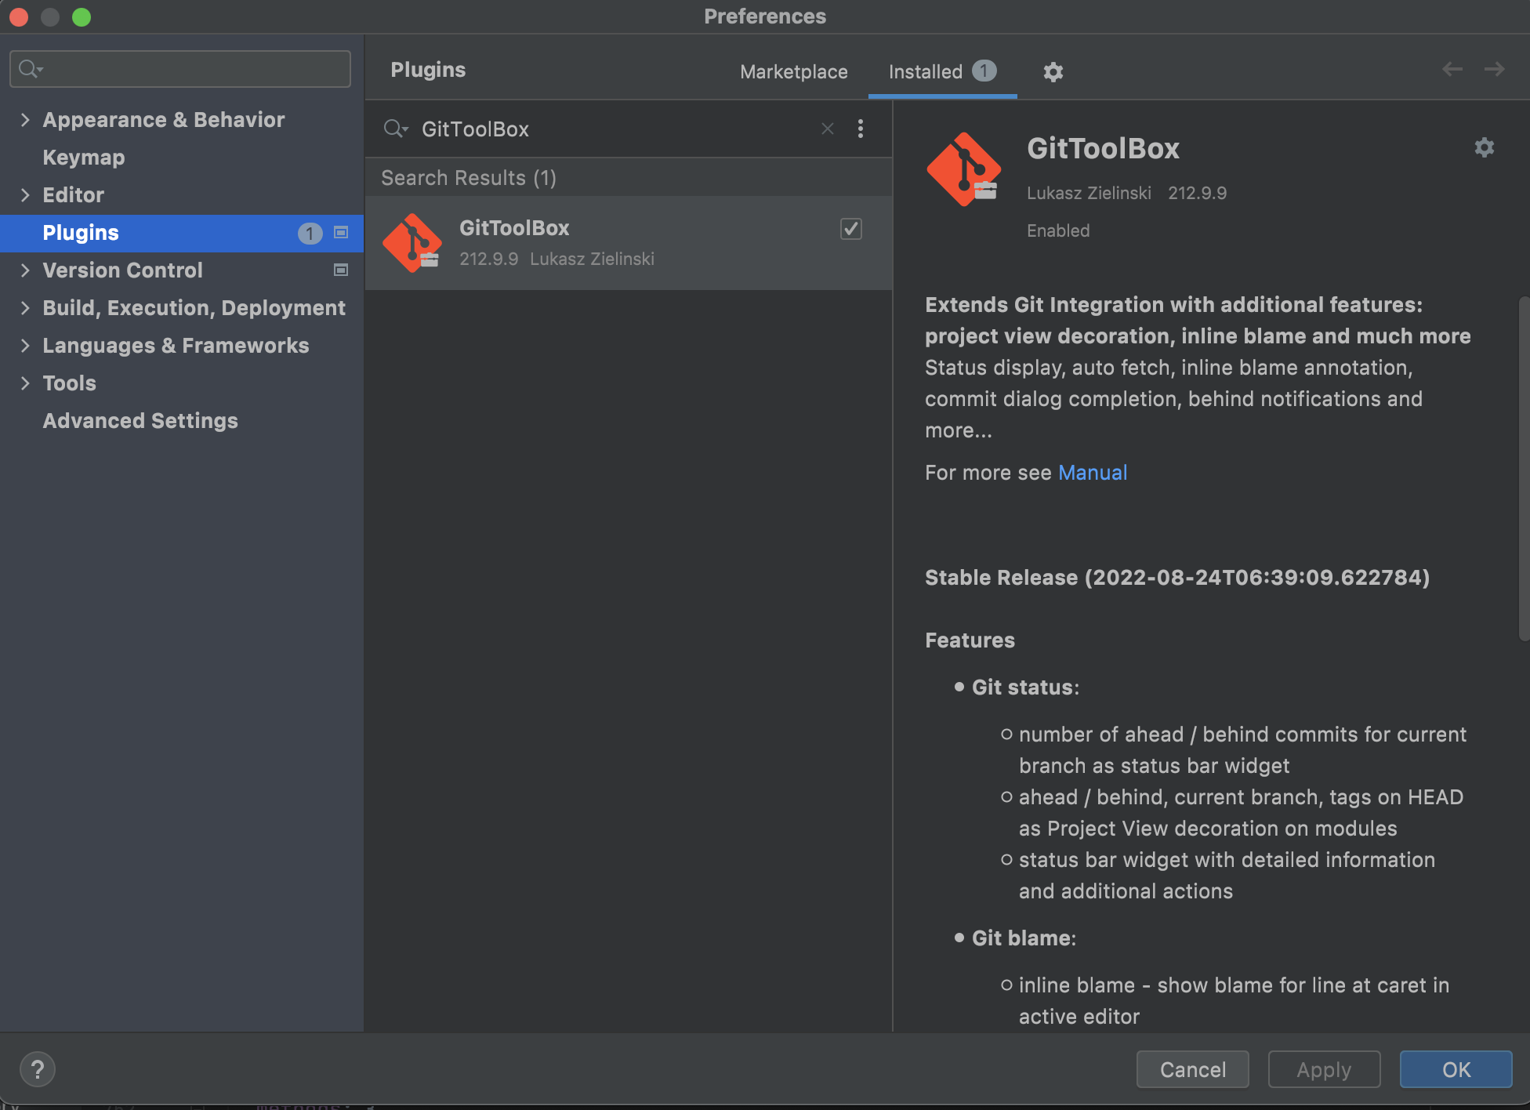Click the Plugins update count badge

point(310,233)
